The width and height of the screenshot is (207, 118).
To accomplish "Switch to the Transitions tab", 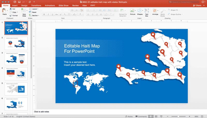I will [36, 5].
